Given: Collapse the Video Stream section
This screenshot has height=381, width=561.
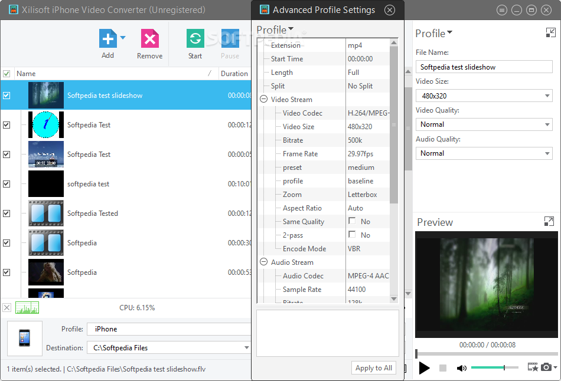Looking at the screenshot, I should (264, 99).
